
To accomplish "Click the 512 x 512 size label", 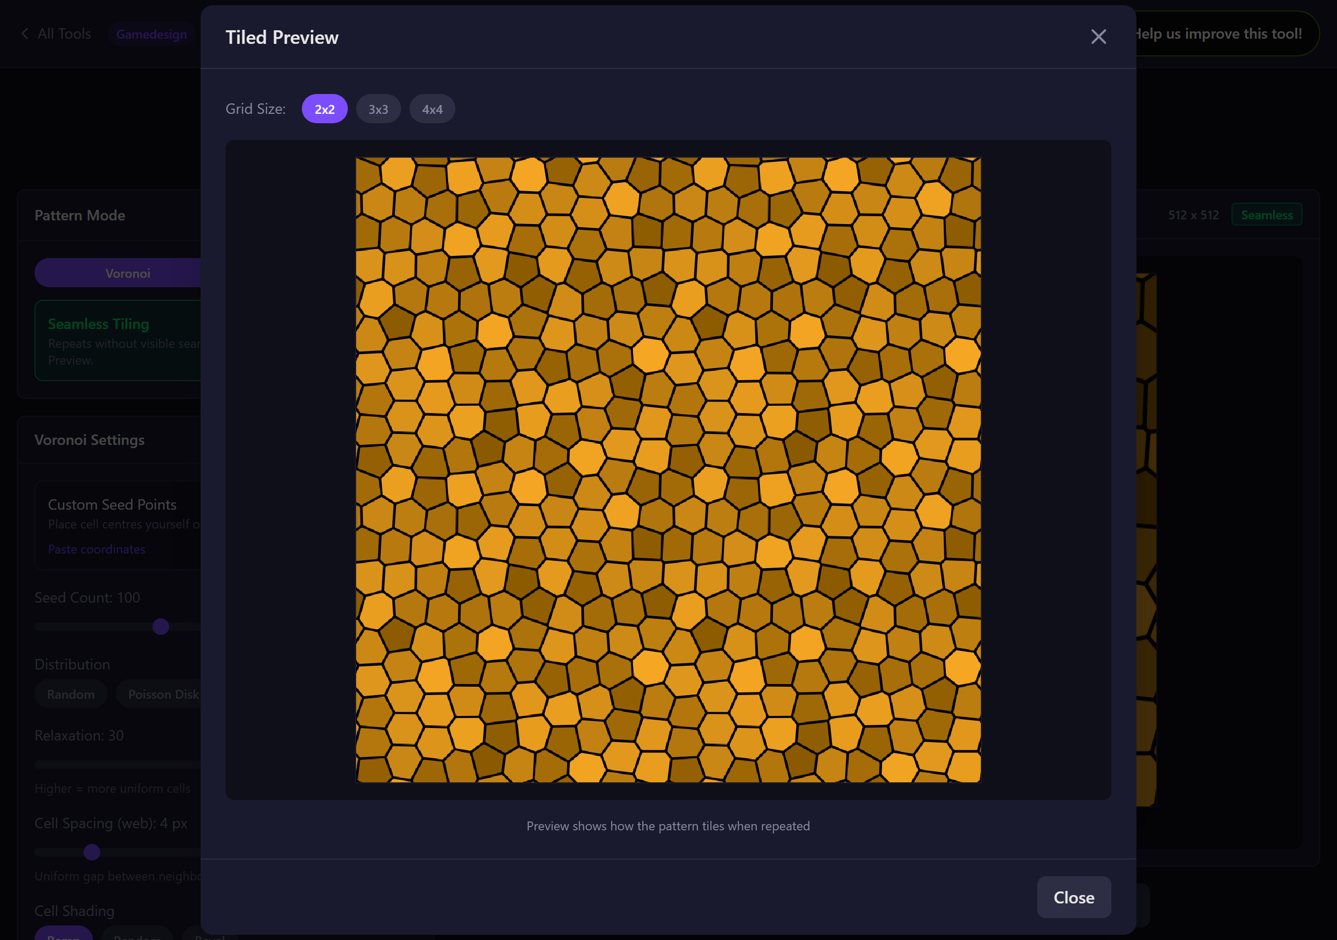I will tap(1193, 215).
